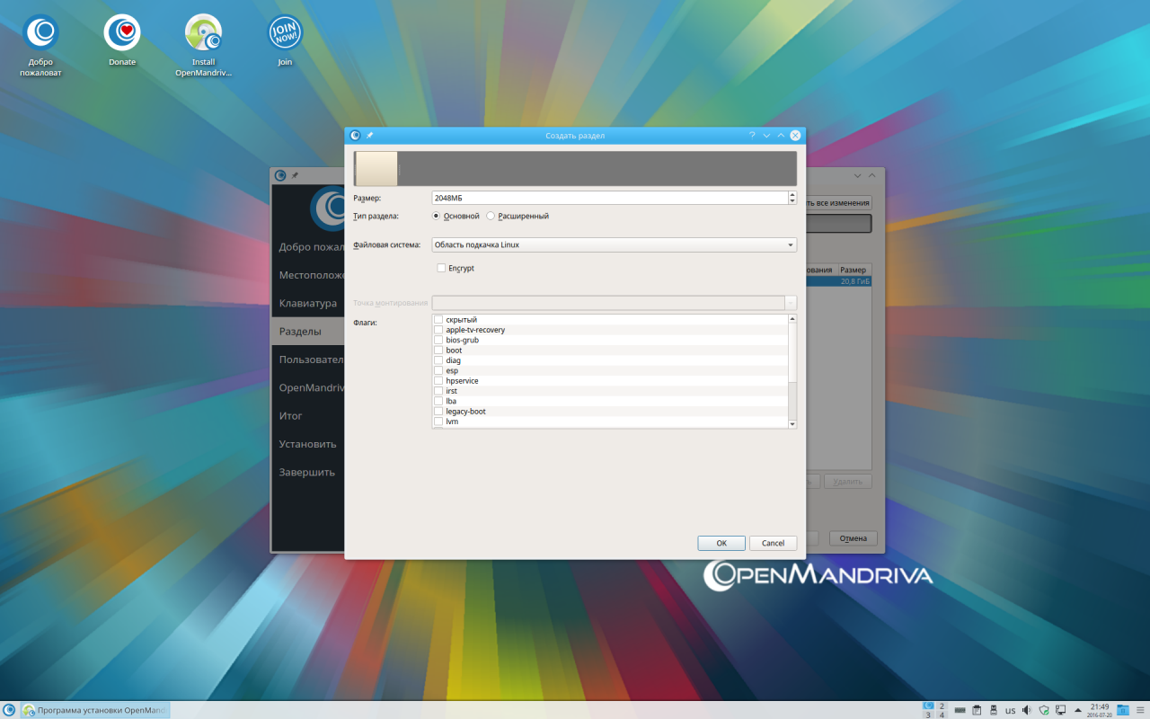Check the скрытый flag
Viewport: 1150px width, 719px height.
click(438, 320)
